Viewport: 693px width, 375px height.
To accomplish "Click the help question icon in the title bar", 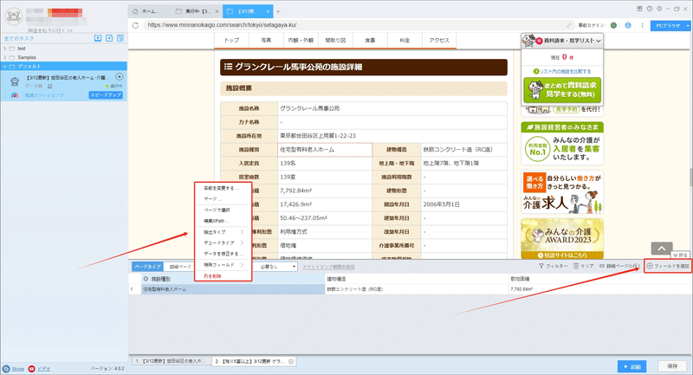I will click(x=649, y=9).
